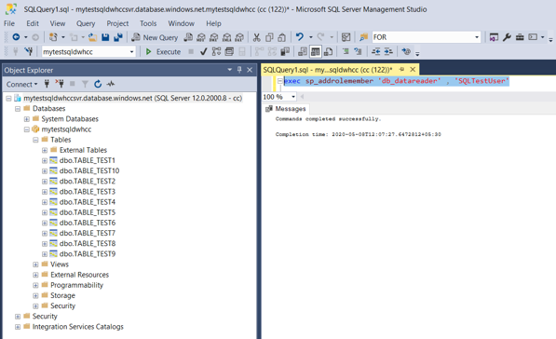Click Object Explorer Filter icon
This screenshot has width=556, height=339.
(x=85, y=84)
